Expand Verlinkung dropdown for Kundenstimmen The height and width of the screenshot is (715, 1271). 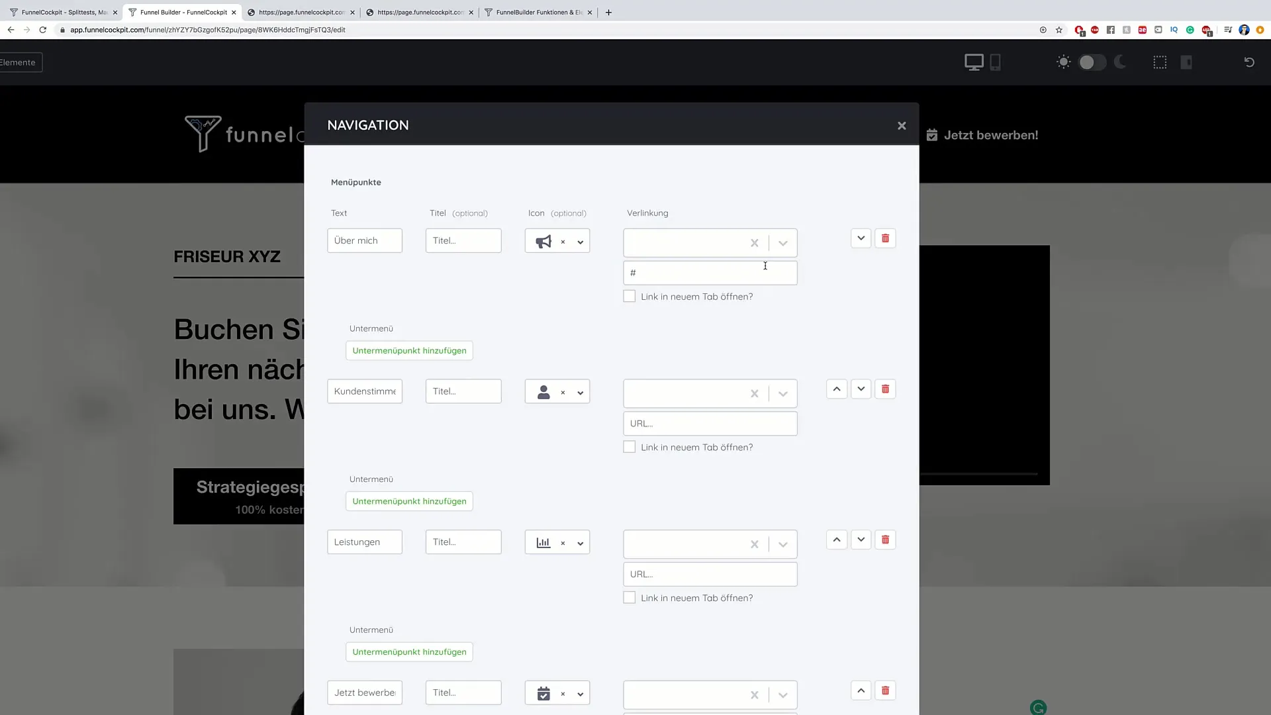[x=783, y=394]
